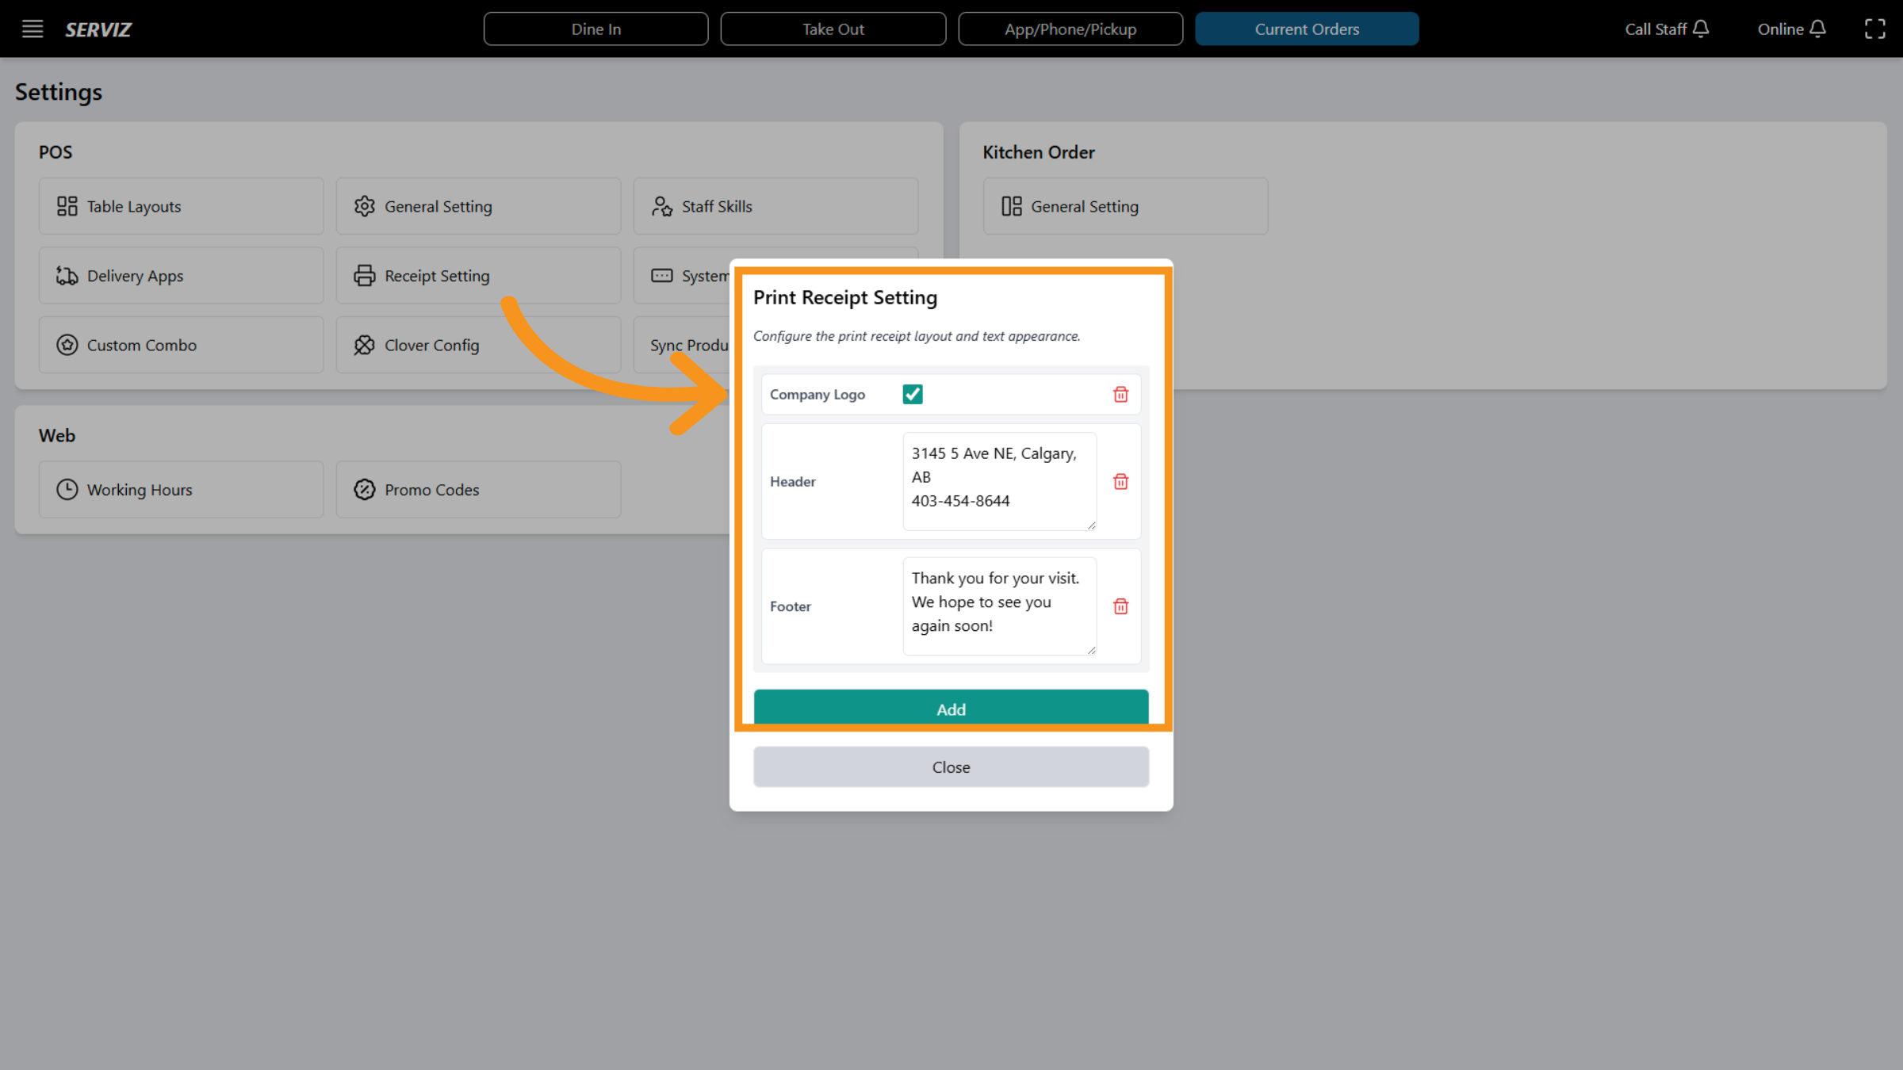The width and height of the screenshot is (1903, 1070).
Task: Click the Receipt Setting printer icon
Action: pos(365,275)
